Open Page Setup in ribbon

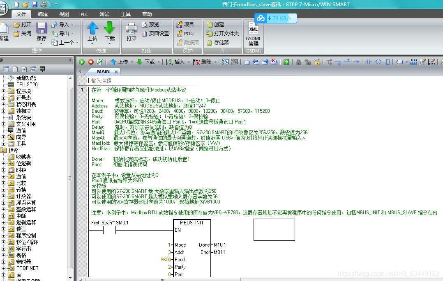pyautogui.click(x=155, y=34)
